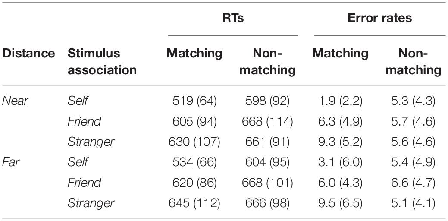Click the 9.3 (5.2) error cell
This screenshot has height=221, width=448.
pos(341,142)
